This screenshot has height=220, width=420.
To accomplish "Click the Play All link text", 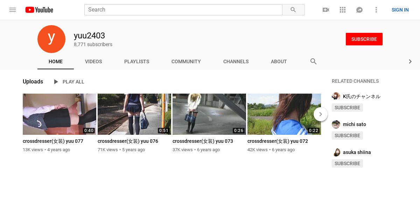I will click(x=73, y=82).
